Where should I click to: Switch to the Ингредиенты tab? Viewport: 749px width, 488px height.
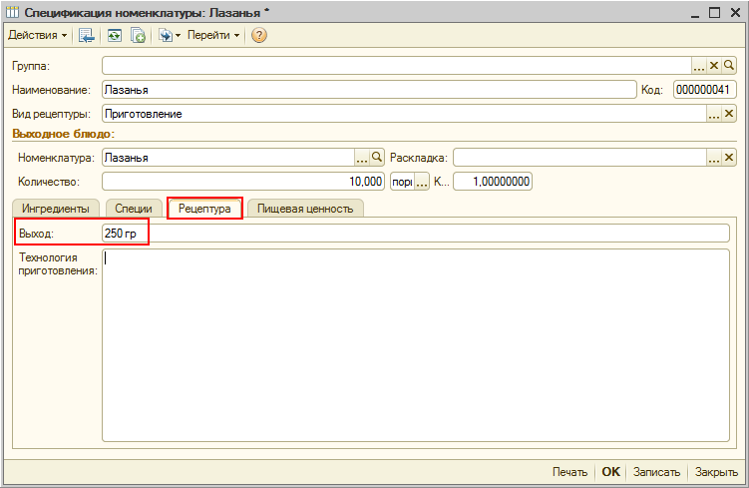pyautogui.click(x=55, y=209)
